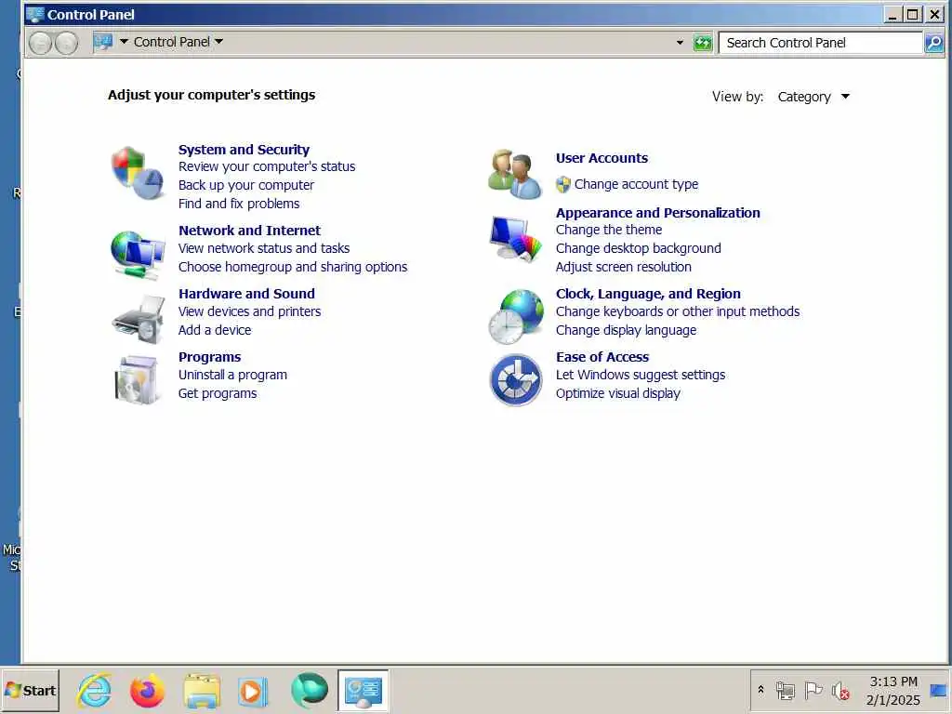Click Change display language
The image size is (952, 714).
click(x=626, y=330)
